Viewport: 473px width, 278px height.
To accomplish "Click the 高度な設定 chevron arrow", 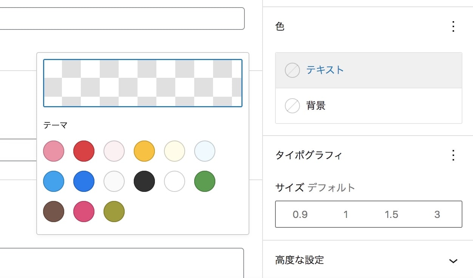I will pyautogui.click(x=453, y=261).
